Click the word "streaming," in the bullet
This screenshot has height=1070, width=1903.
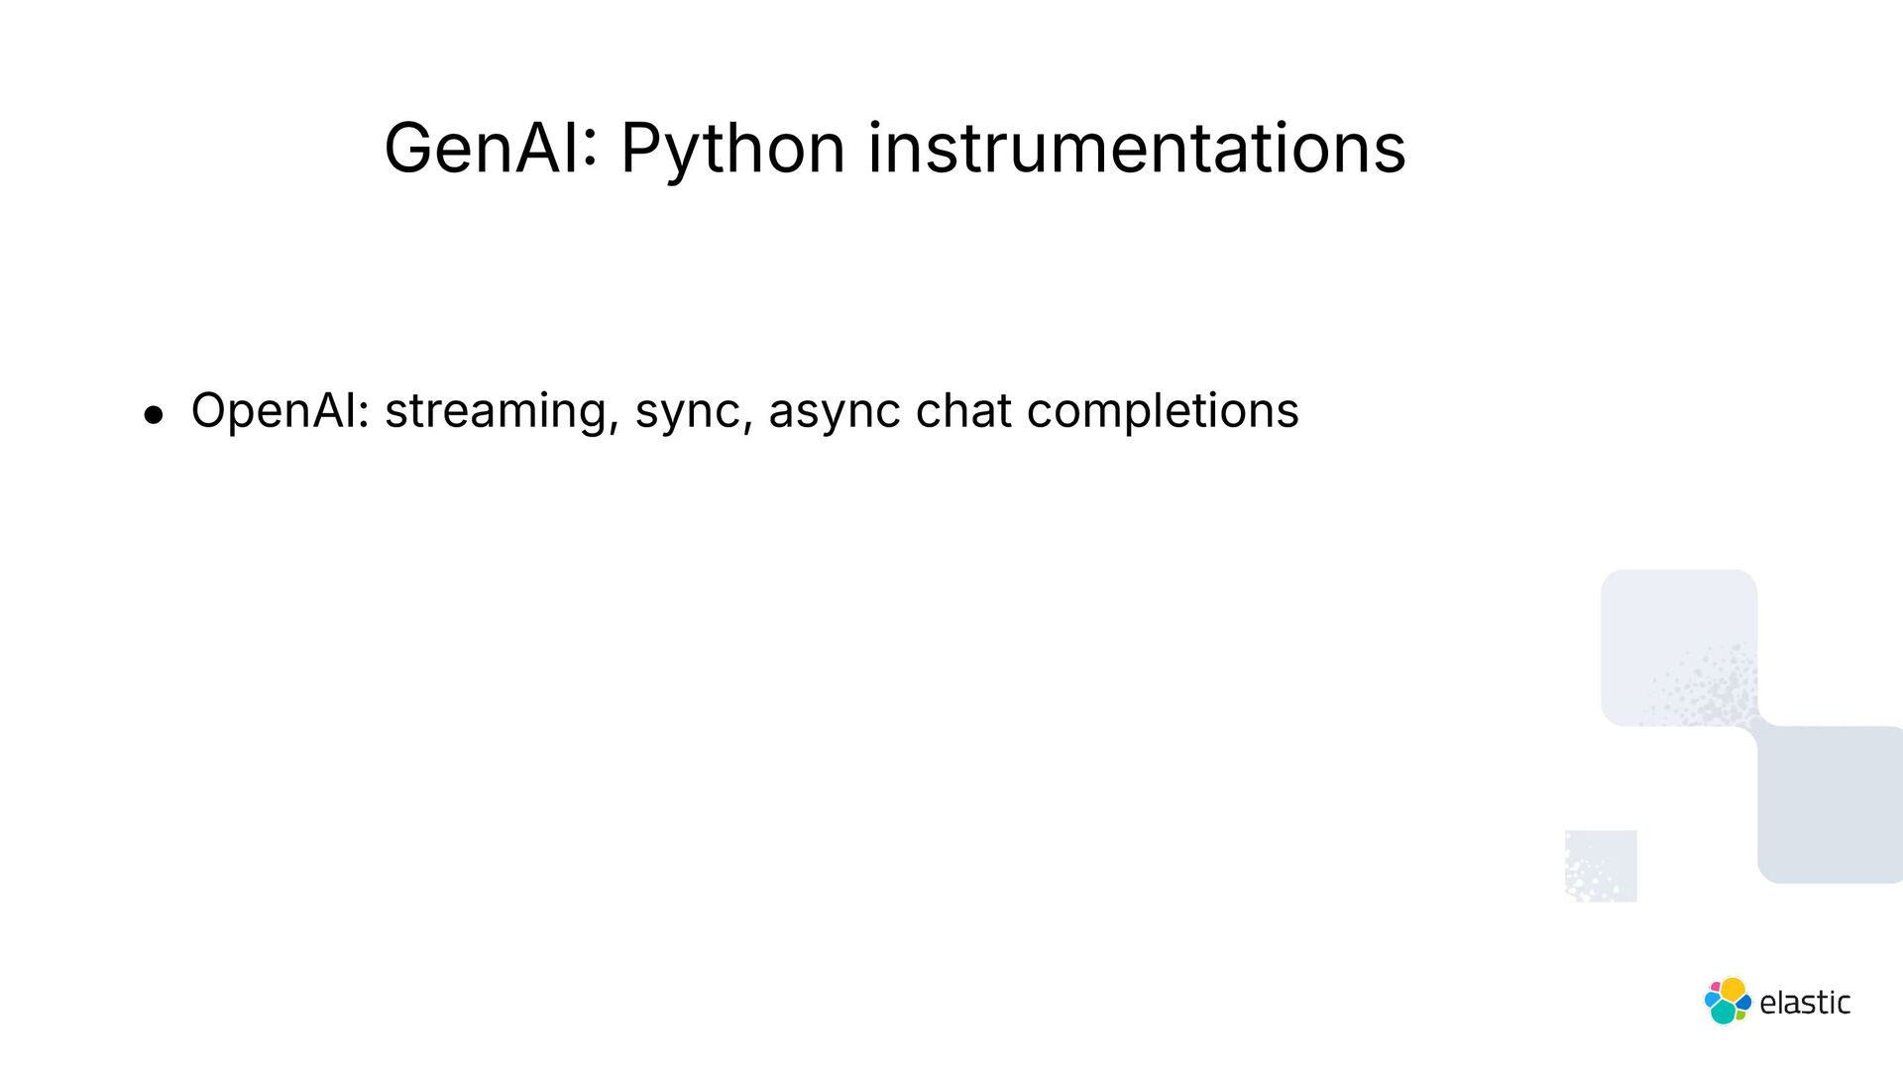503,412
